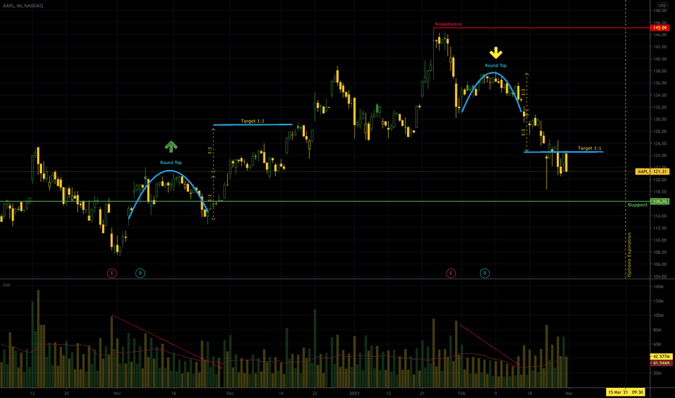
Task: Click the 15 Mar '21 09:30 date tag
Action: (626, 392)
